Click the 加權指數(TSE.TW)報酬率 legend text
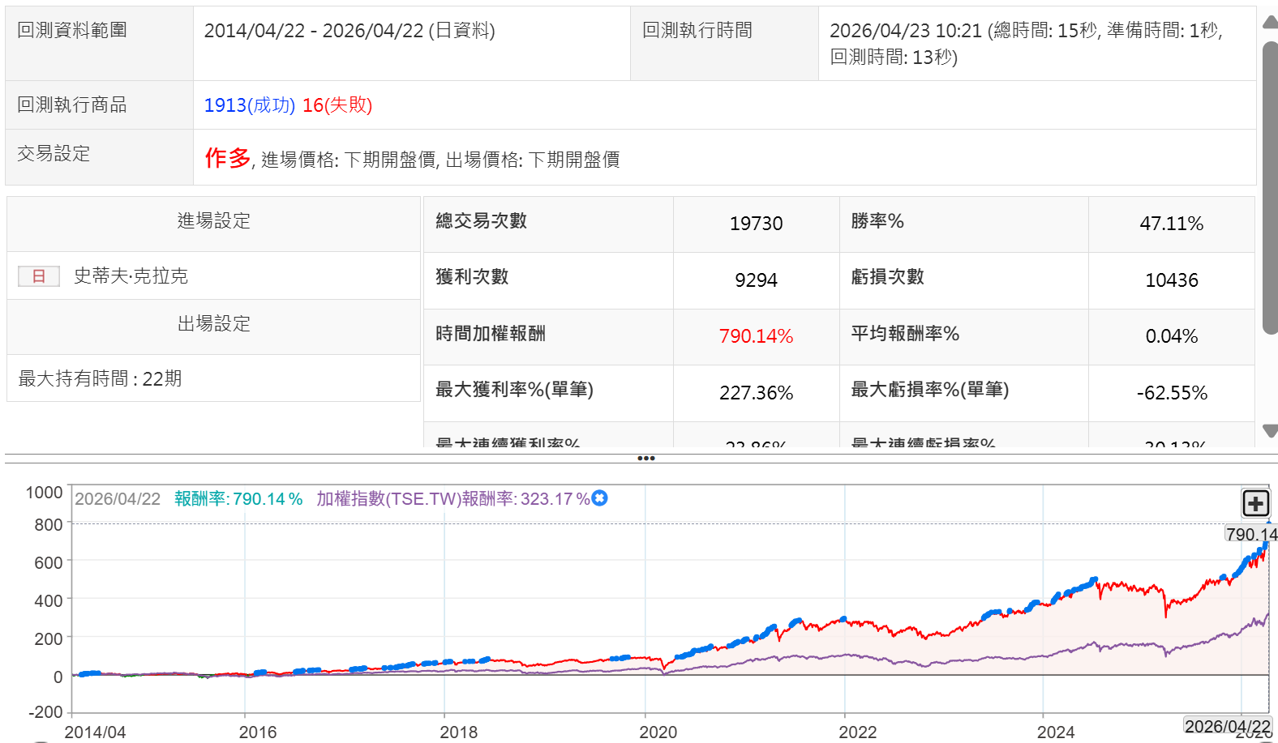Screen dimensions: 1278x743 (452, 499)
